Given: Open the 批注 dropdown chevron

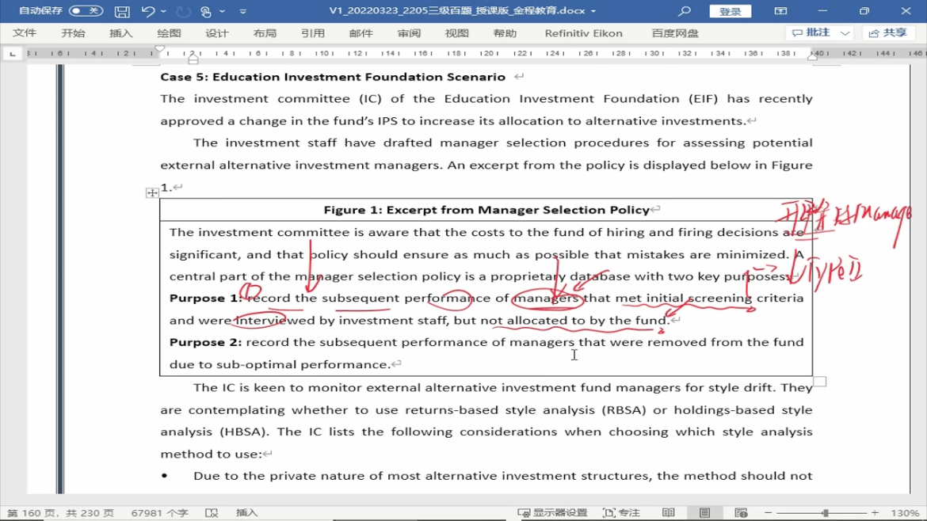Looking at the screenshot, I should [845, 33].
